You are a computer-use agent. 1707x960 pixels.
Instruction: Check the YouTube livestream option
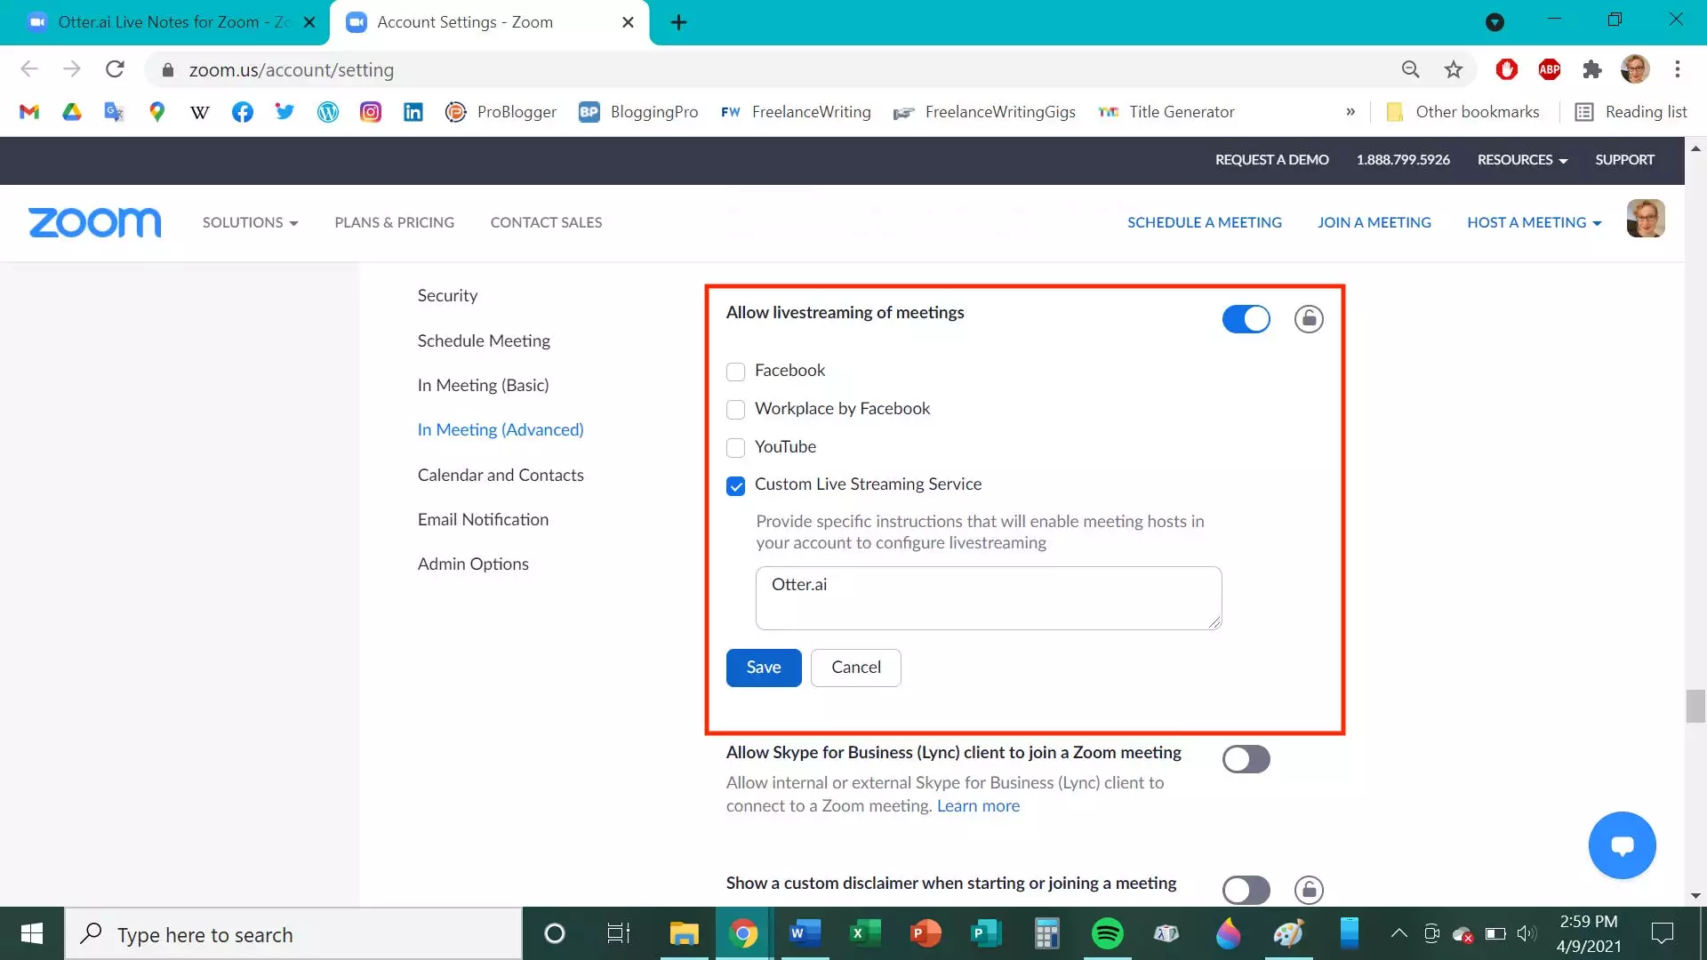click(735, 448)
